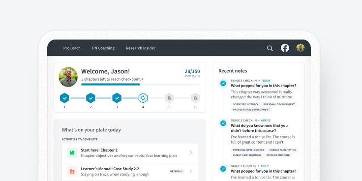Go to Research Insider in navigation
This screenshot has height=181, width=362.
click(x=140, y=48)
